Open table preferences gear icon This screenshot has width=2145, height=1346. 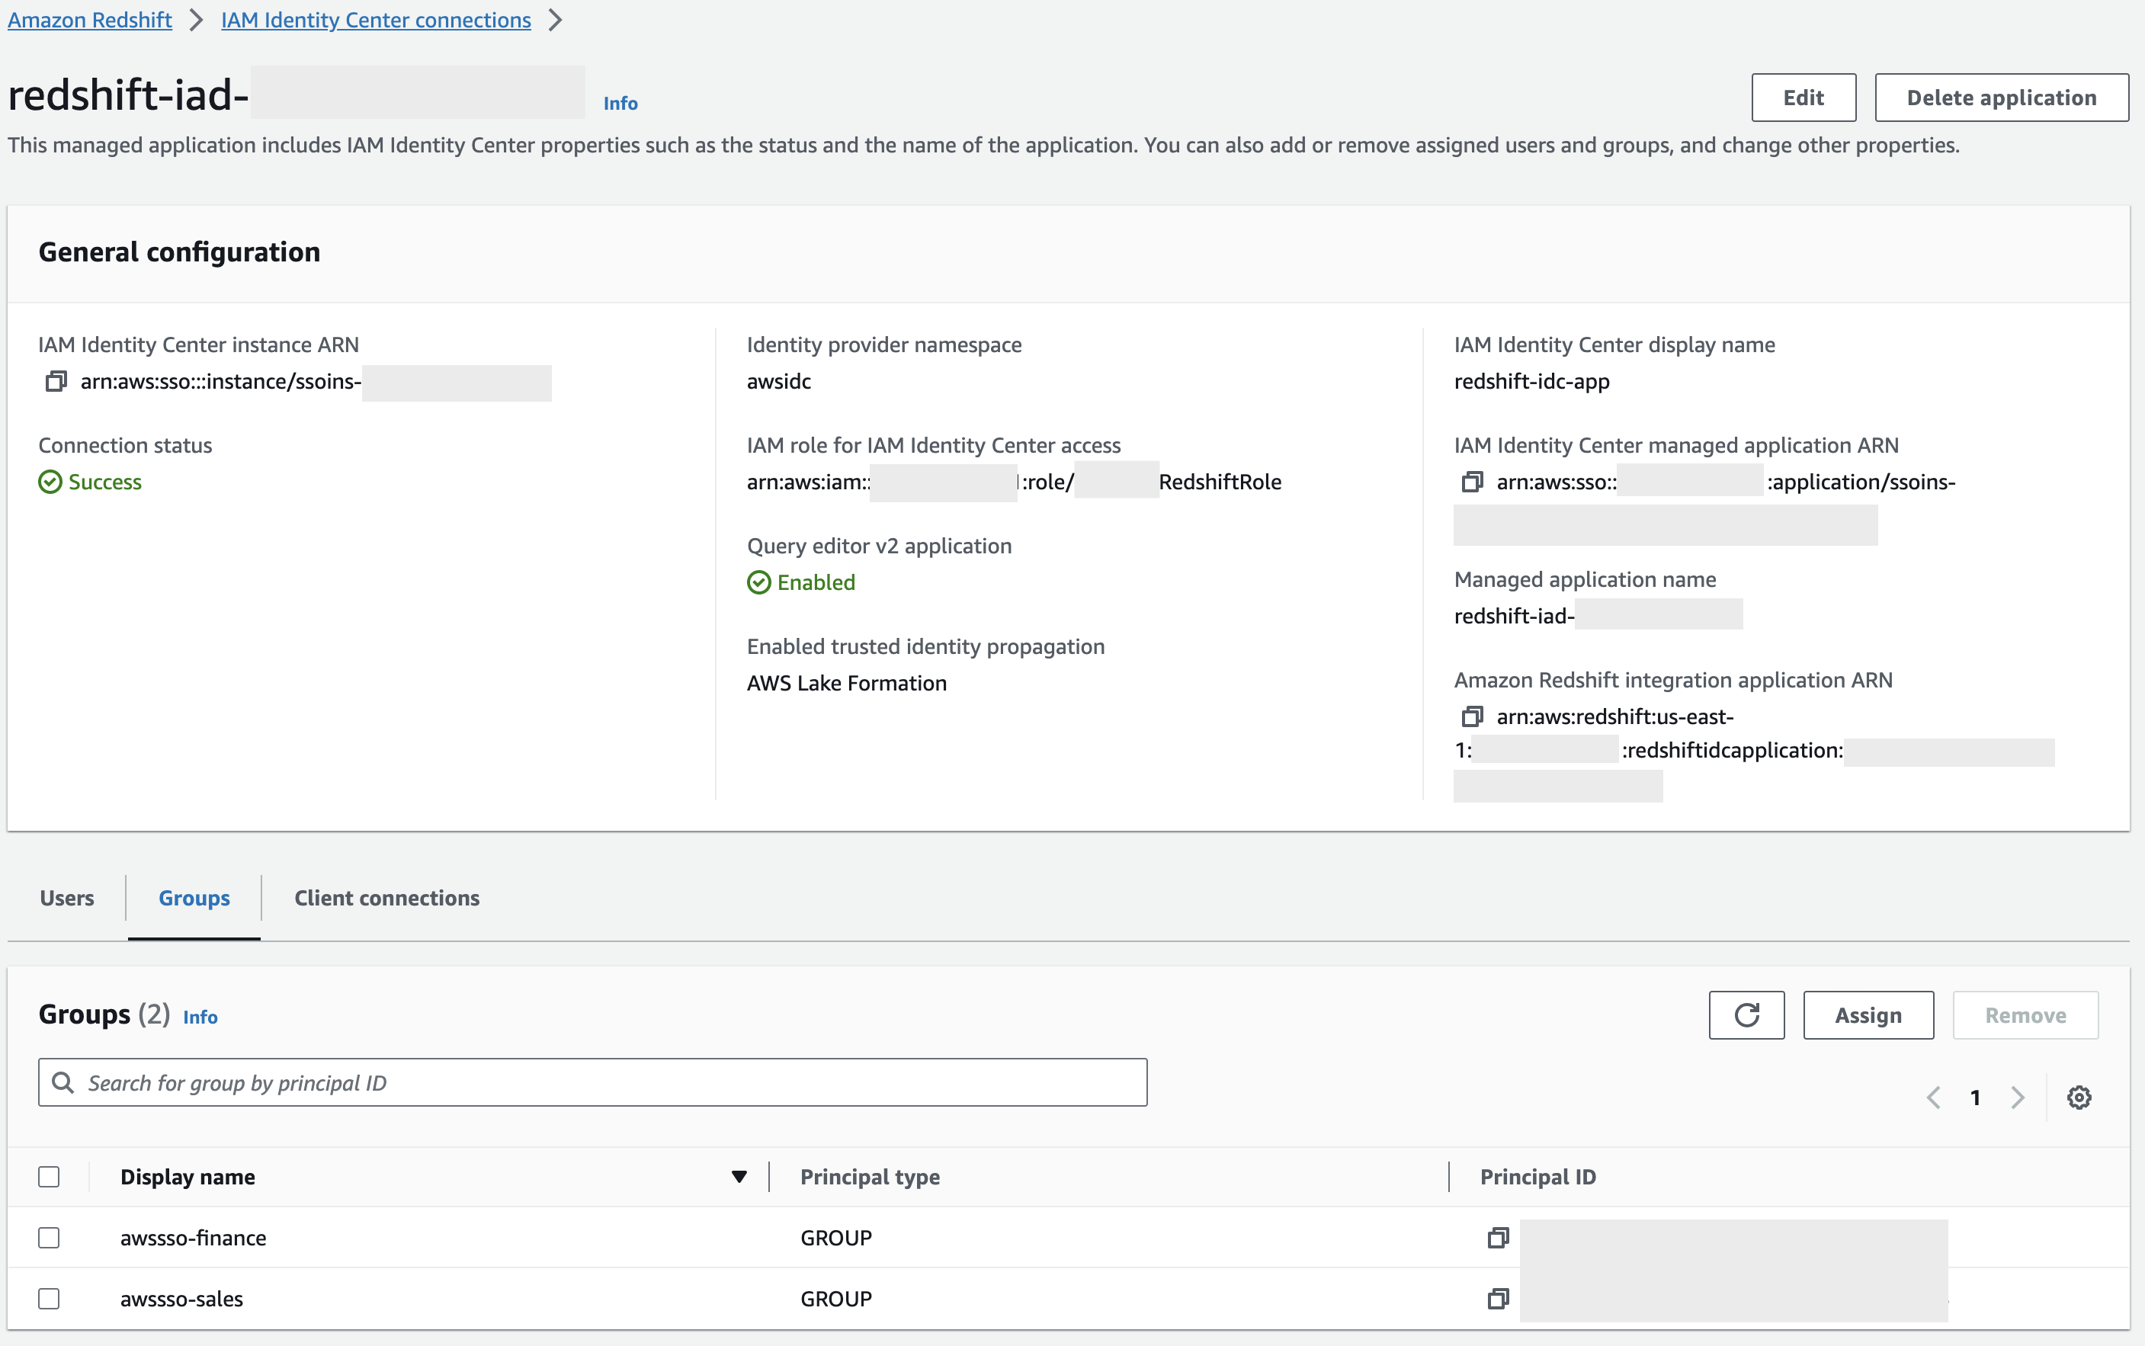tap(2078, 1097)
